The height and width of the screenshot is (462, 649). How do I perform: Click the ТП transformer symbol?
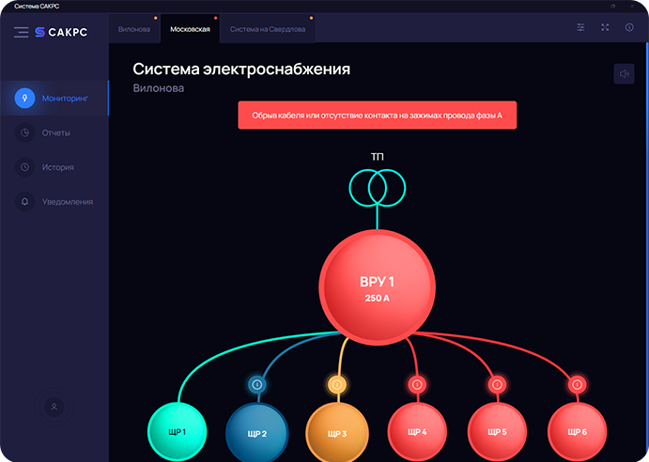point(377,186)
